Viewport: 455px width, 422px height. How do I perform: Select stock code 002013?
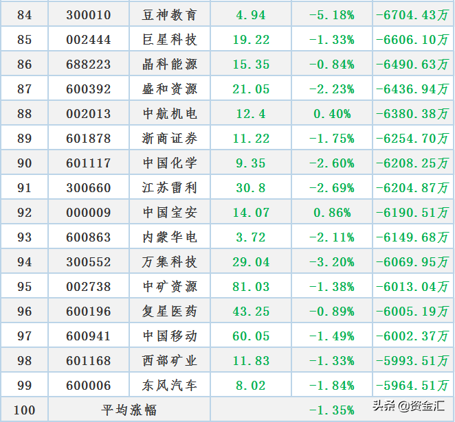[x=89, y=114]
